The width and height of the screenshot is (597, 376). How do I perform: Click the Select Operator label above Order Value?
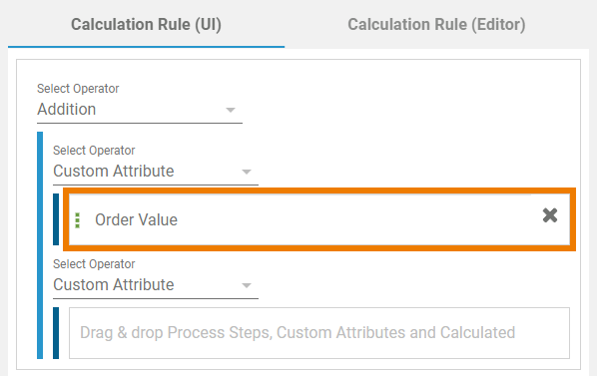click(94, 151)
